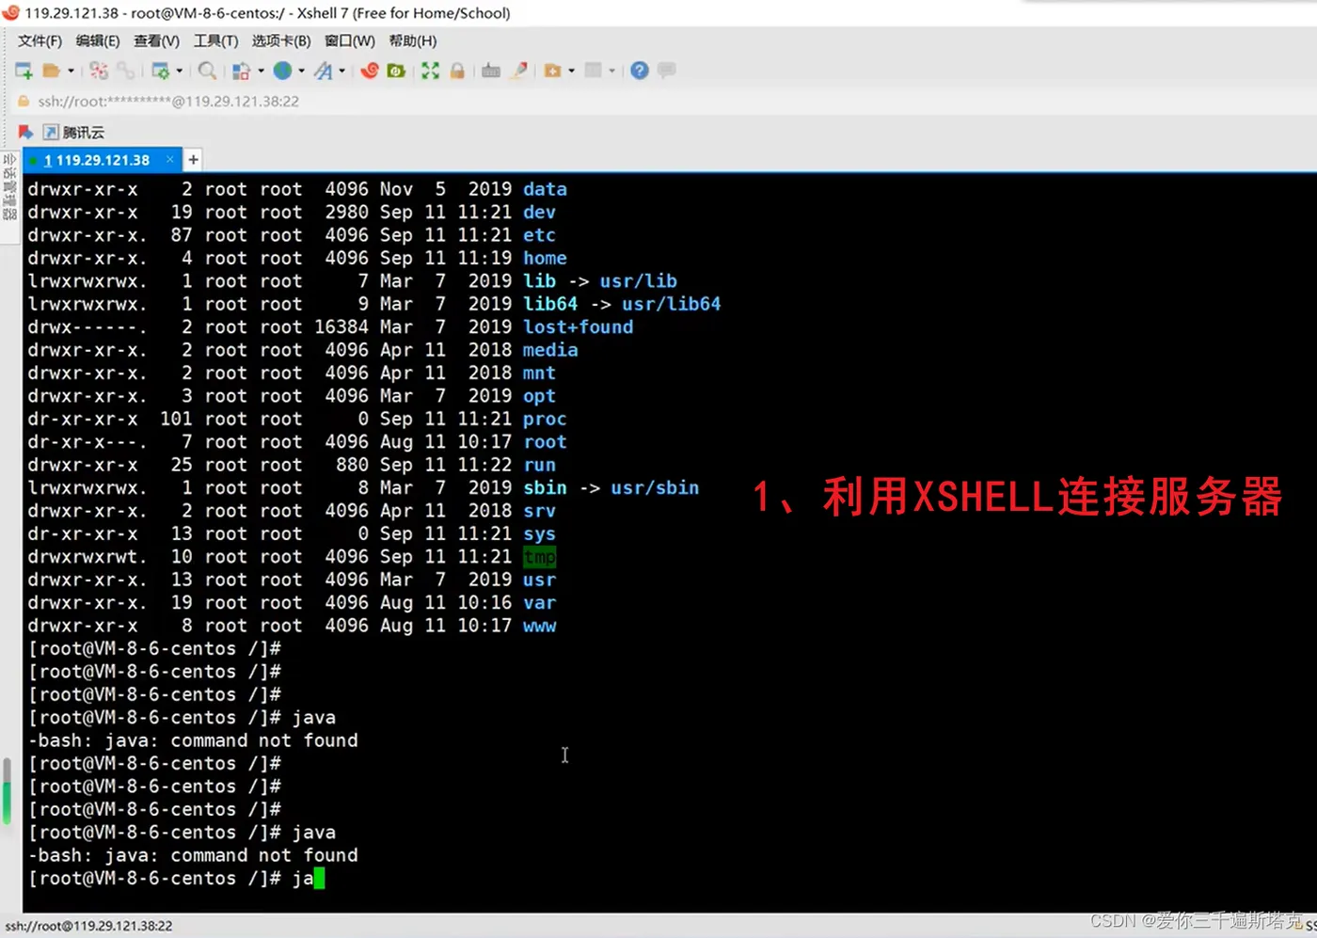Open the 查看(V) menu
Screen dimensions: 1317x938
click(156, 41)
